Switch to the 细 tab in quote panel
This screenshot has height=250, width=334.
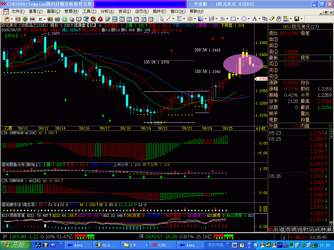[271, 229]
